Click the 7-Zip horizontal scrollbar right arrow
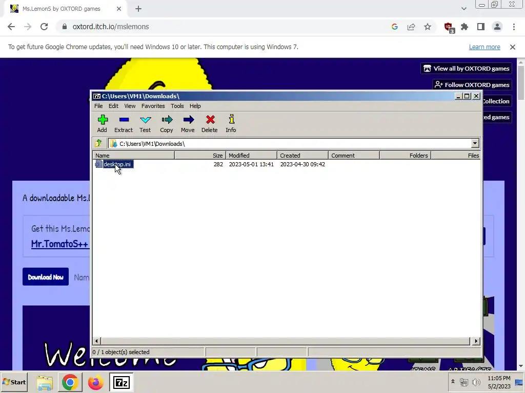 (x=476, y=341)
